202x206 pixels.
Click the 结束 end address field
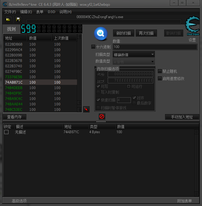click(130, 80)
